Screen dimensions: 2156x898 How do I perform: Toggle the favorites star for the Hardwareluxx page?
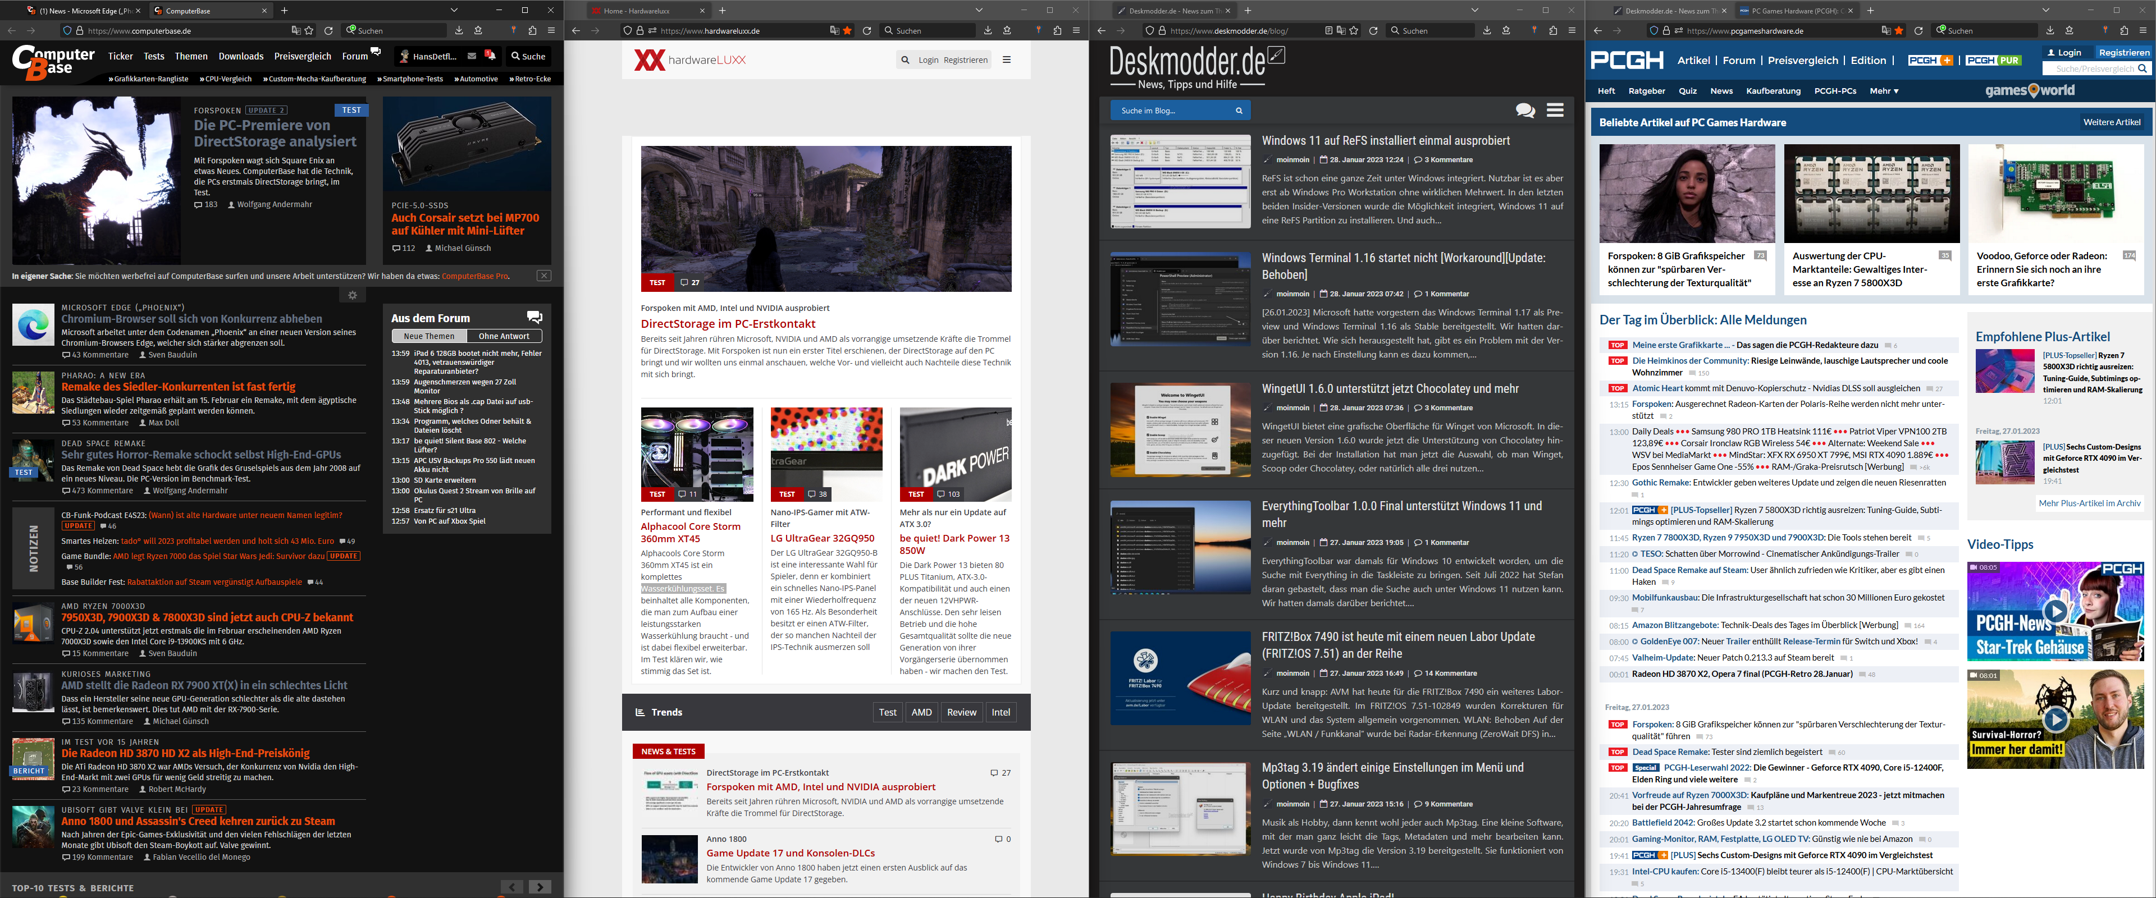click(x=847, y=30)
